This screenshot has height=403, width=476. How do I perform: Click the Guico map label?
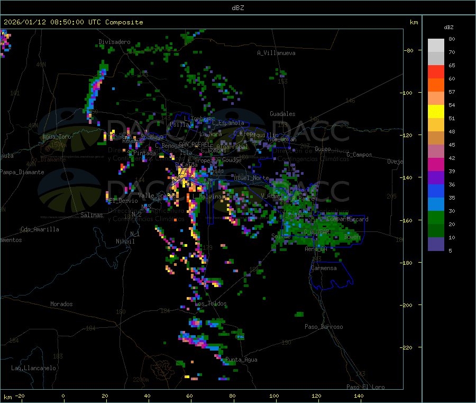(x=323, y=149)
